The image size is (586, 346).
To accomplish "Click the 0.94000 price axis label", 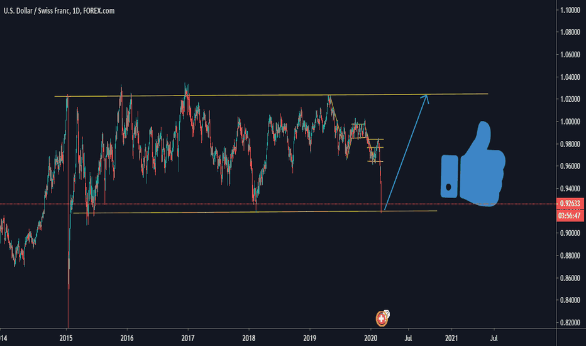I will [570, 188].
